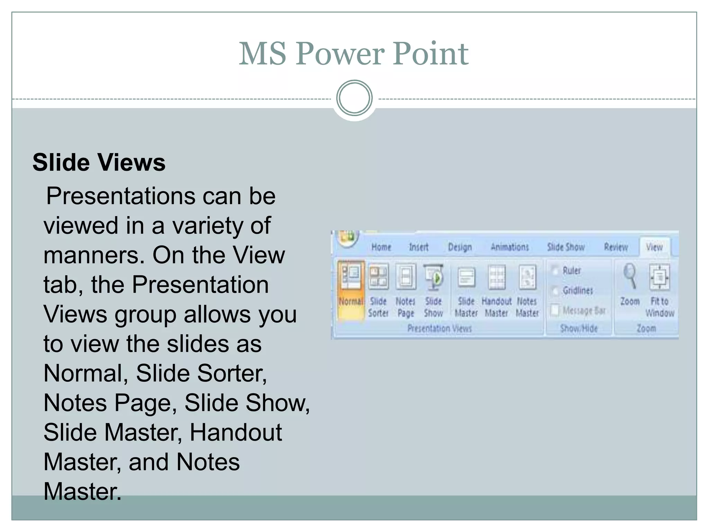Toggle the Ruler checkbox
709x532 pixels.
(x=555, y=271)
